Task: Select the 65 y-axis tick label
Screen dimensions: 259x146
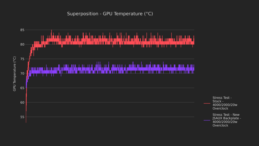Action: 22,88
